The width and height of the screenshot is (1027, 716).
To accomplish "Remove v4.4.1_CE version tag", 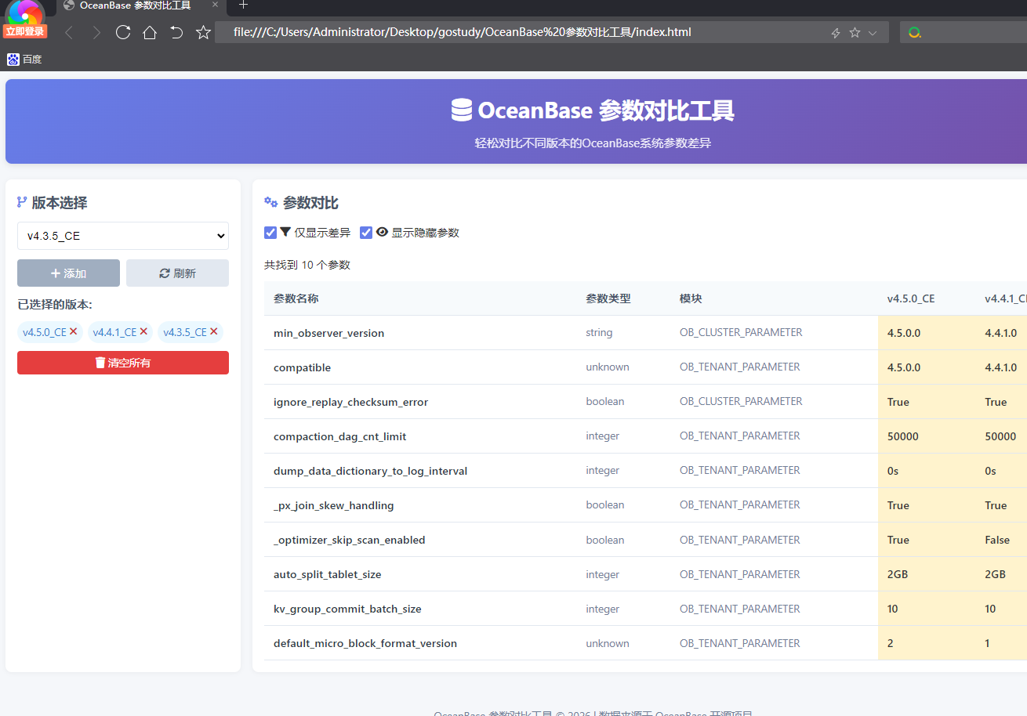I will [143, 331].
